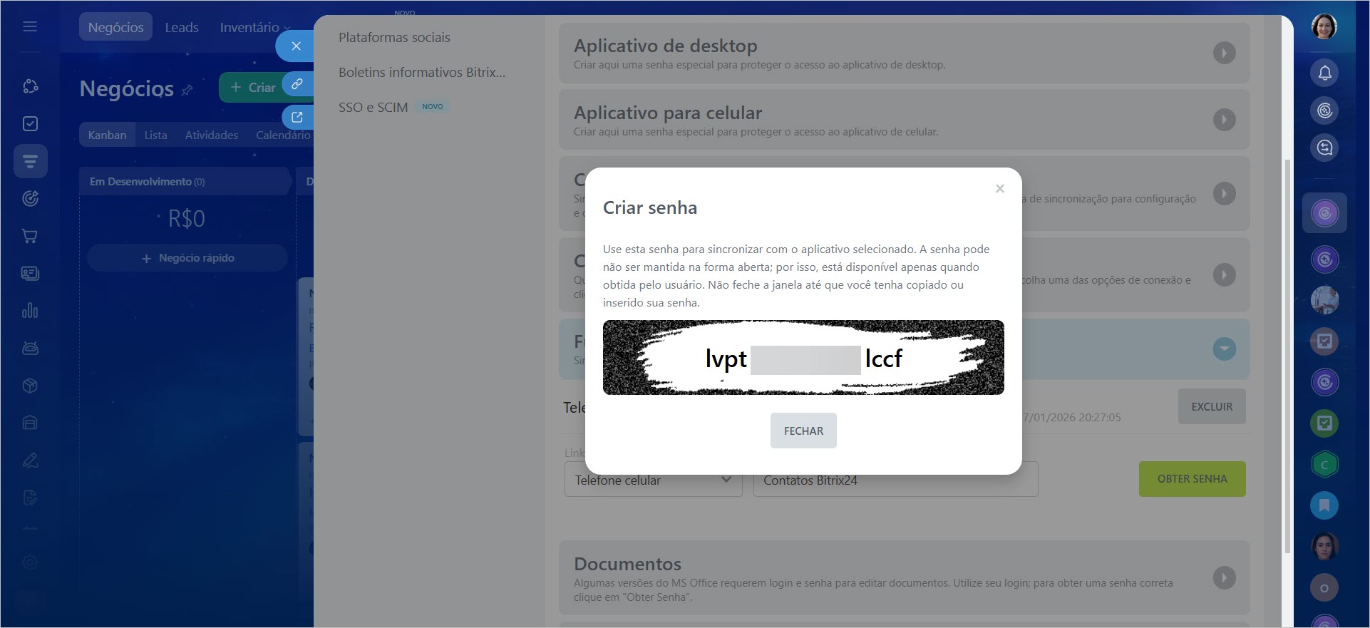Click the generated password field
This screenshot has height=628, width=1370.
[x=803, y=358]
